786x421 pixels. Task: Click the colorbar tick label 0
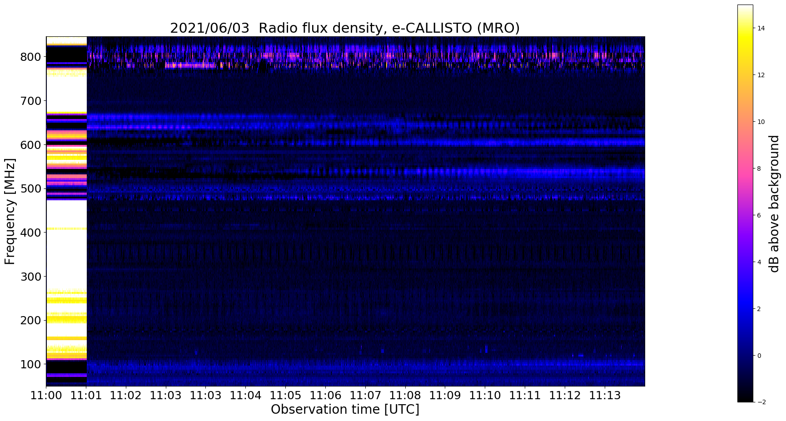pos(759,356)
